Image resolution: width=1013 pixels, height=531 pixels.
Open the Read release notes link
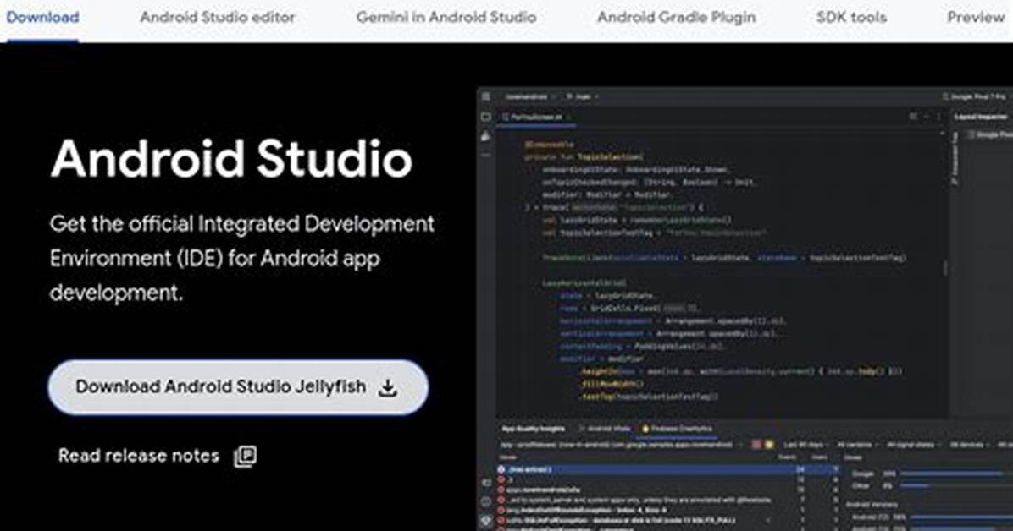(158, 456)
